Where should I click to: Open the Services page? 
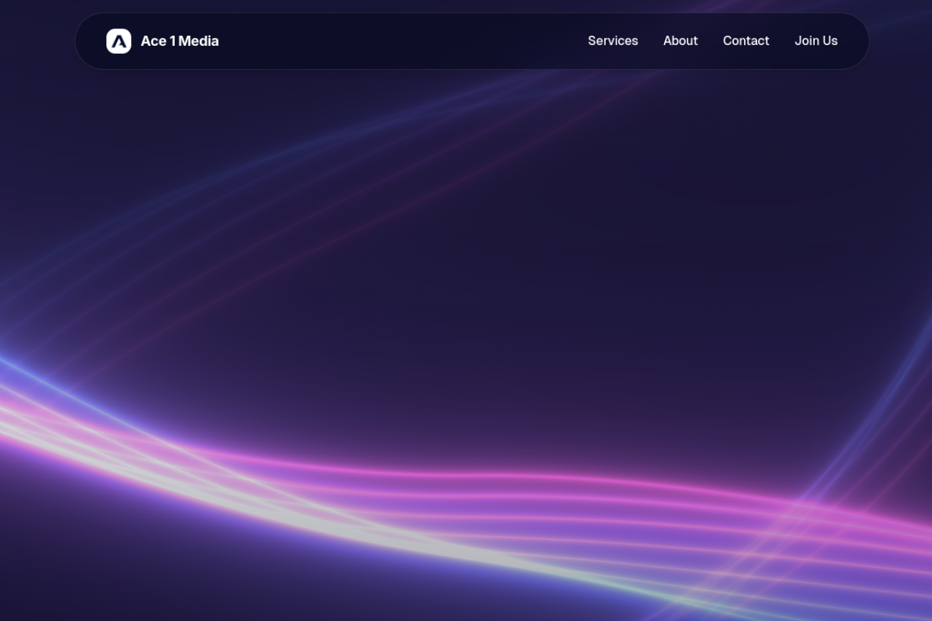612,41
